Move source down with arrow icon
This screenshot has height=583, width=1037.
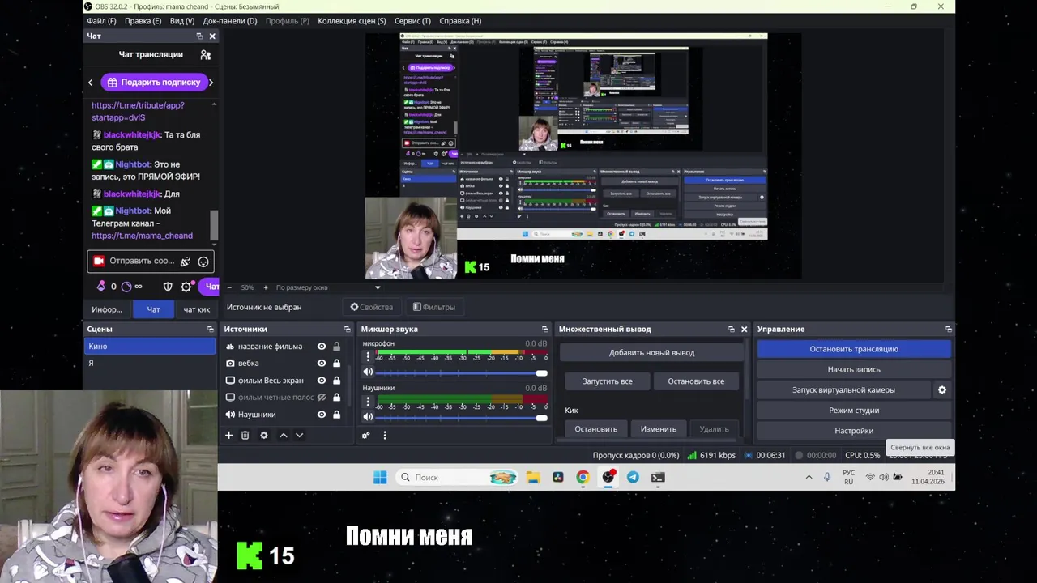point(299,436)
